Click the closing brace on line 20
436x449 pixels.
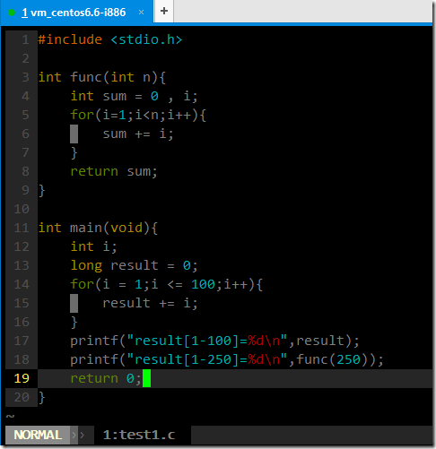click(x=42, y=398)
